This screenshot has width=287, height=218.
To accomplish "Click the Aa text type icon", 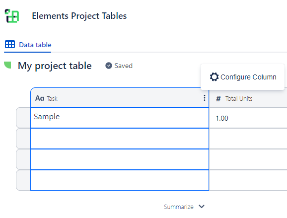I will (x=40, y=98).
